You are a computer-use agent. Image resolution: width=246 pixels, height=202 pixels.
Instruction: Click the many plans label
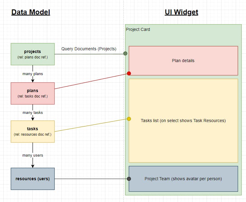tap(32, 74)
